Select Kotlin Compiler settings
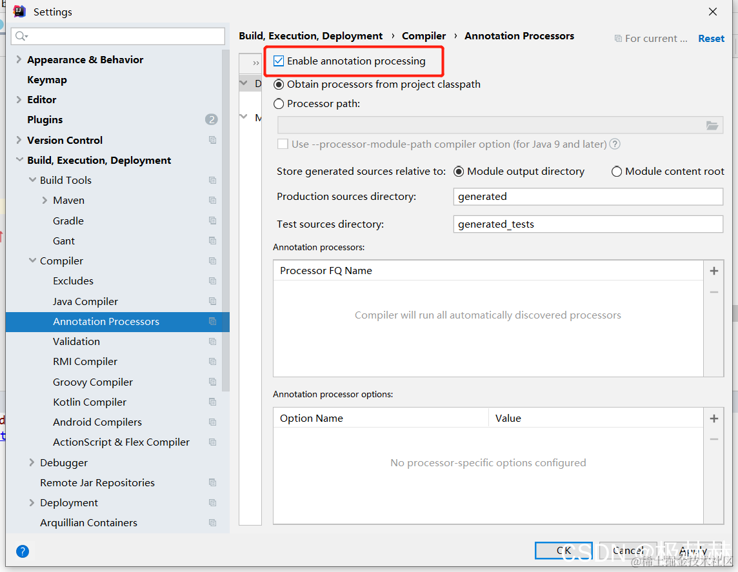The width and height of the screenshot is (738, 572). click(90, 402)
